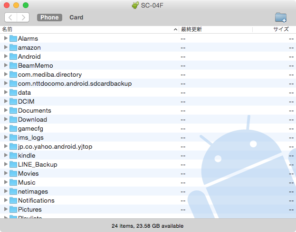Select the jp.co.yahoo.android.yjtop folder icon
The image size is (296, 232).
click(13, 146)
